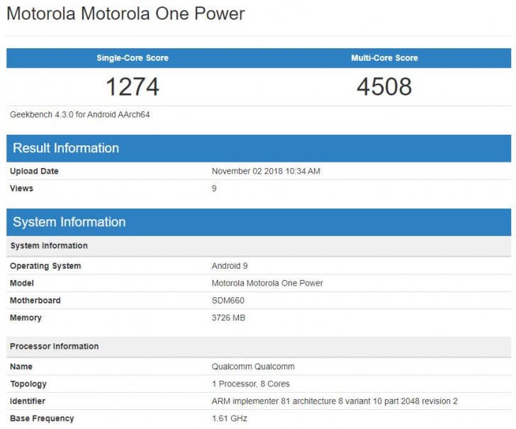
Task: Select the Upload Date row label
Action: pos(34,171)
